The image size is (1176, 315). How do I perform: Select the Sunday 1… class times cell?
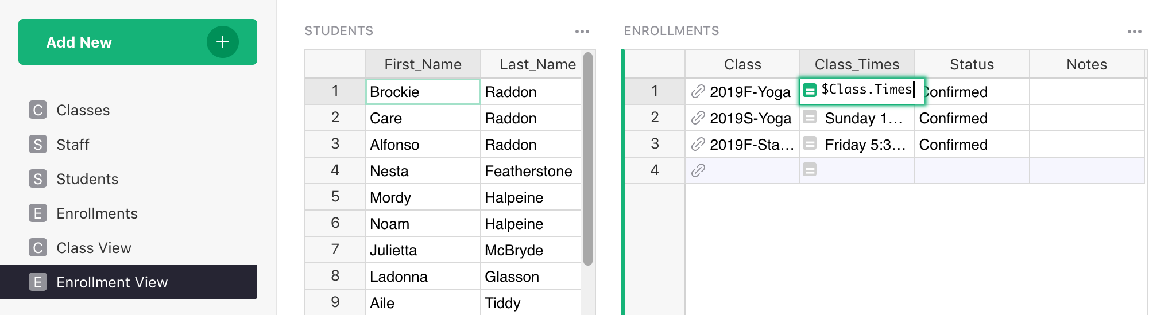coord(857,118)
